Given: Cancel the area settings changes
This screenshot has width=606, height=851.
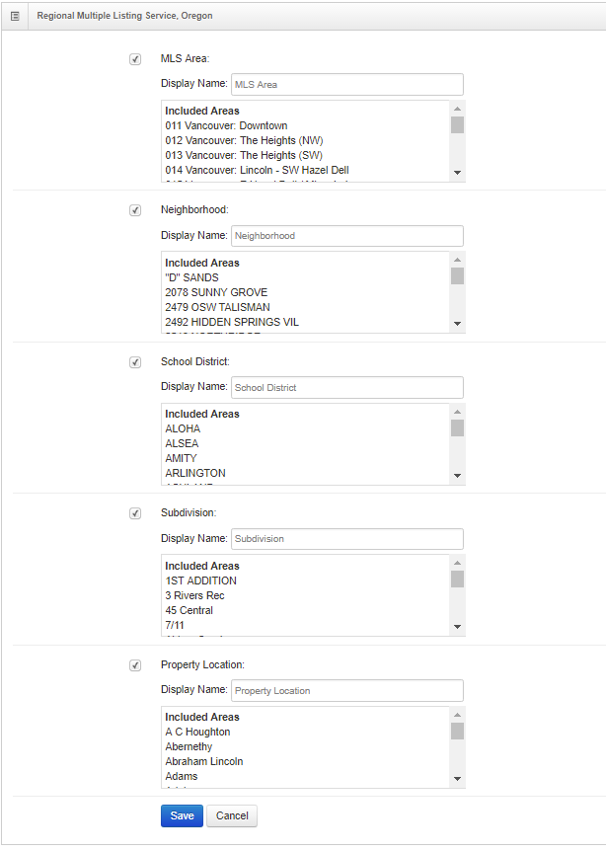Looking at the screenshot, I should coord(232,815).
